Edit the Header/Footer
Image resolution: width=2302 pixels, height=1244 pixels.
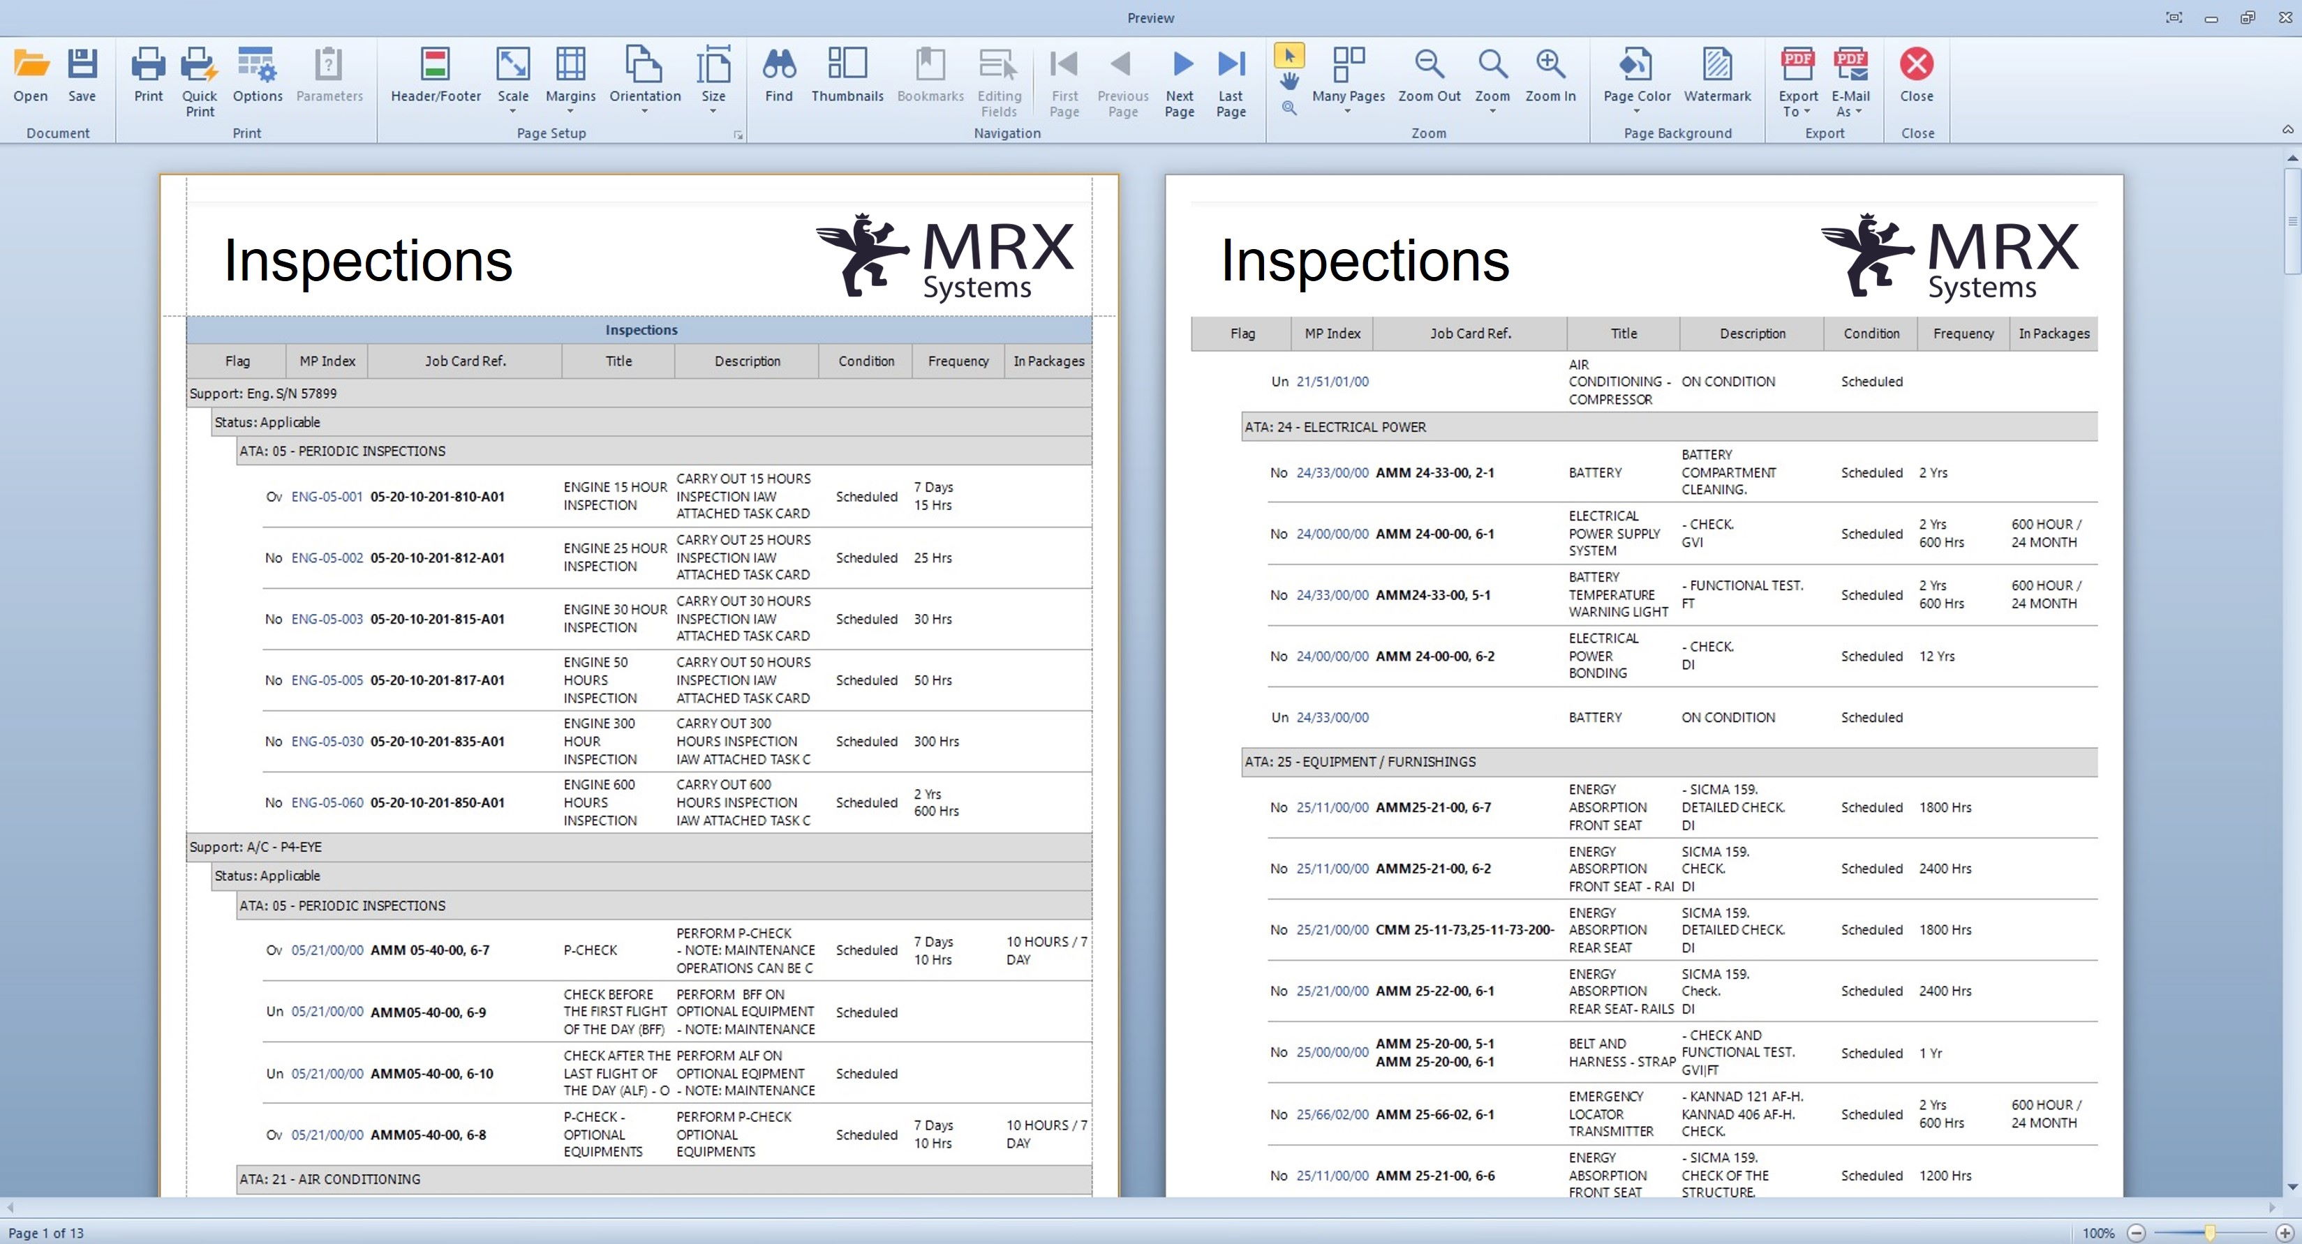[x=435, y=75]
